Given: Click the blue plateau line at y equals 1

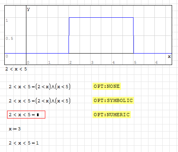Looking at the screenshot, I should coord(101,17).
